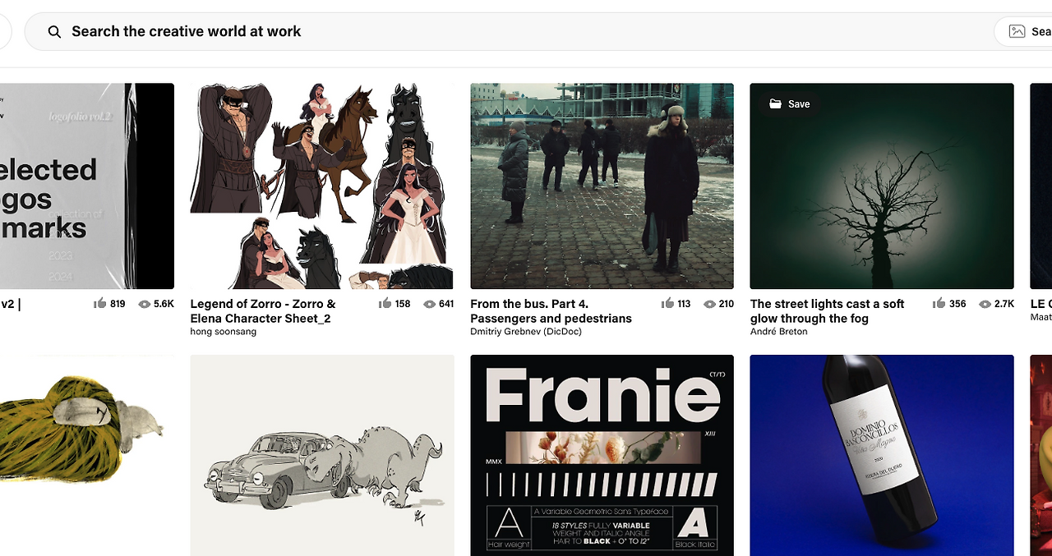Click the views eye icon showing 641
This screenshot has height=556, width=1052.
429,304
